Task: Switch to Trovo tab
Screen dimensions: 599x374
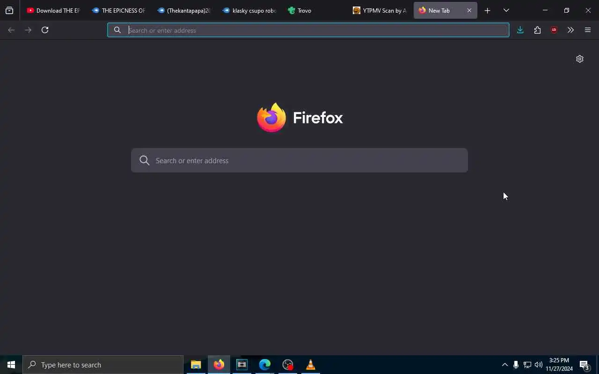Action: click(x=314, y=10)
